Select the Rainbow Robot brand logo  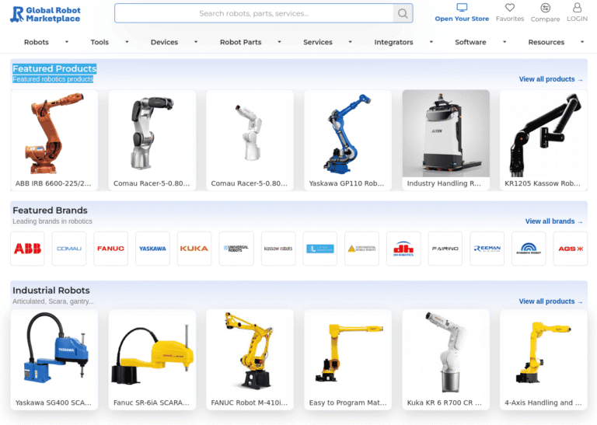coord(529,249)
